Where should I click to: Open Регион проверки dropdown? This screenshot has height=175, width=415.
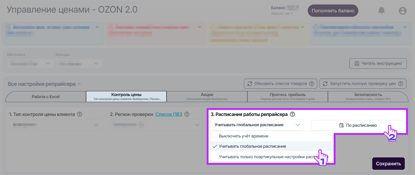pyautogui.click(x=157, y=125)
